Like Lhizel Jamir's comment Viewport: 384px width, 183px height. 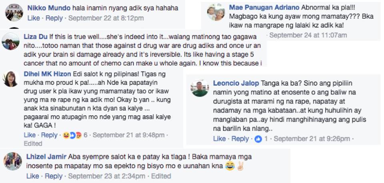[33, 176]
